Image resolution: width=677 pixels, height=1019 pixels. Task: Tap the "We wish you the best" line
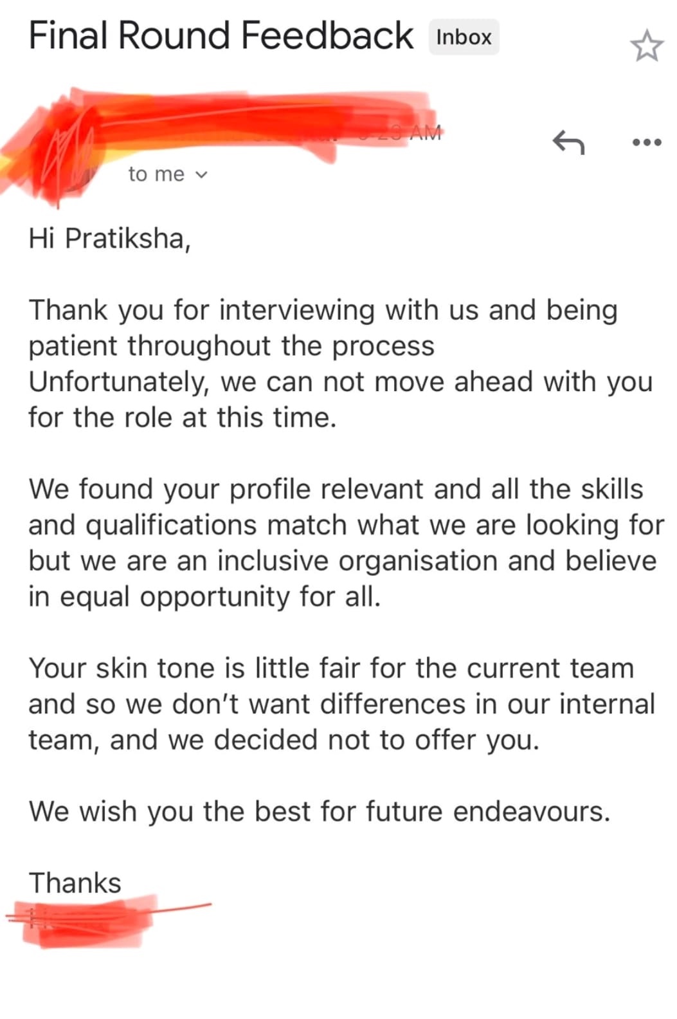[319, 811]
